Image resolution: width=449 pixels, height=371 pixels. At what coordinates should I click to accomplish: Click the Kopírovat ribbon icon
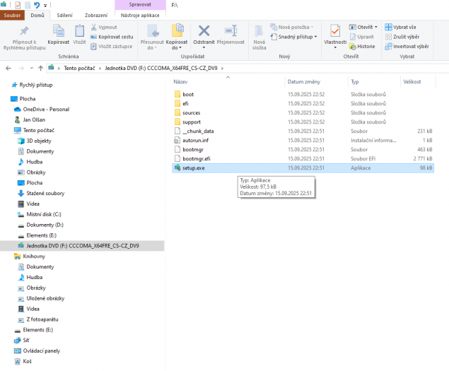(59, 31)
